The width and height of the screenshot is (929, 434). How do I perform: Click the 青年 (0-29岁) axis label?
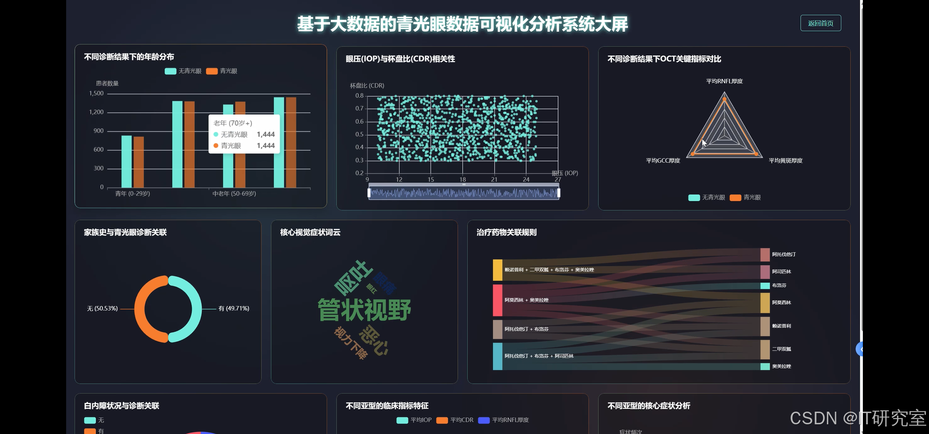click(133, 194)
